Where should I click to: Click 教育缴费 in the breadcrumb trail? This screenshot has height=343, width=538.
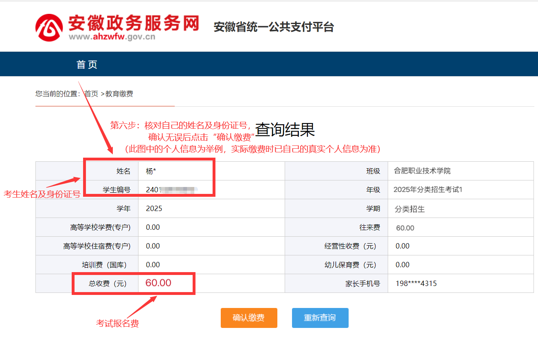(x=119, y=94)
